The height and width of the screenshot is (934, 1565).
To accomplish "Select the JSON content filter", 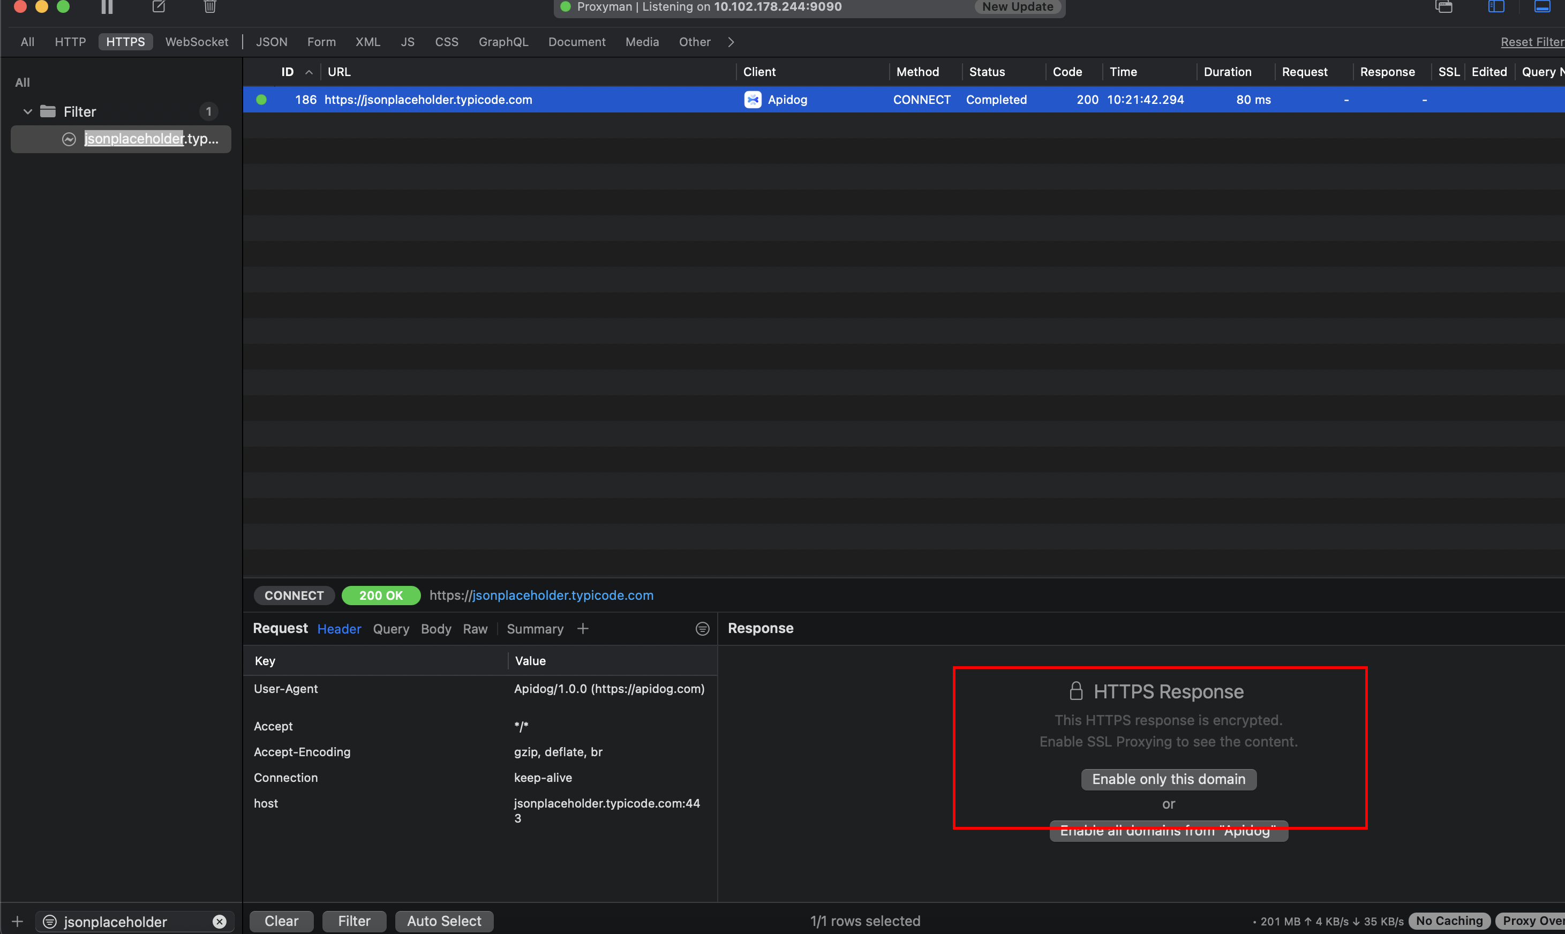I will click(x=271, y=42).
